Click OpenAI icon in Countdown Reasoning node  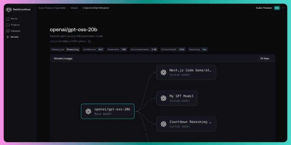click(163, 124)
